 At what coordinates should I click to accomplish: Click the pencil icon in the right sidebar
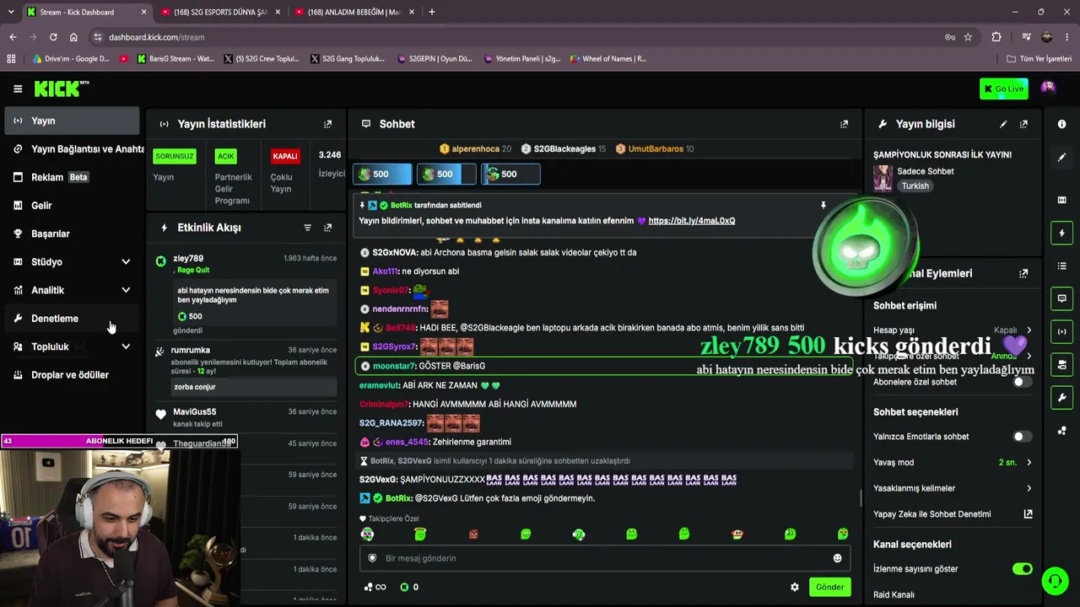1061,158
